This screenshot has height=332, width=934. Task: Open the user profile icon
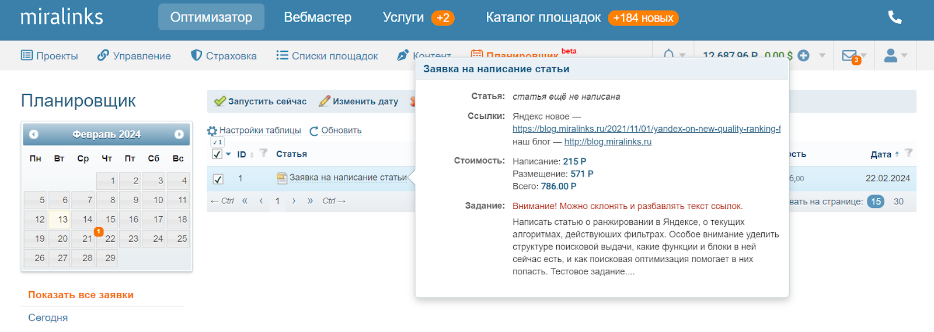891,55
